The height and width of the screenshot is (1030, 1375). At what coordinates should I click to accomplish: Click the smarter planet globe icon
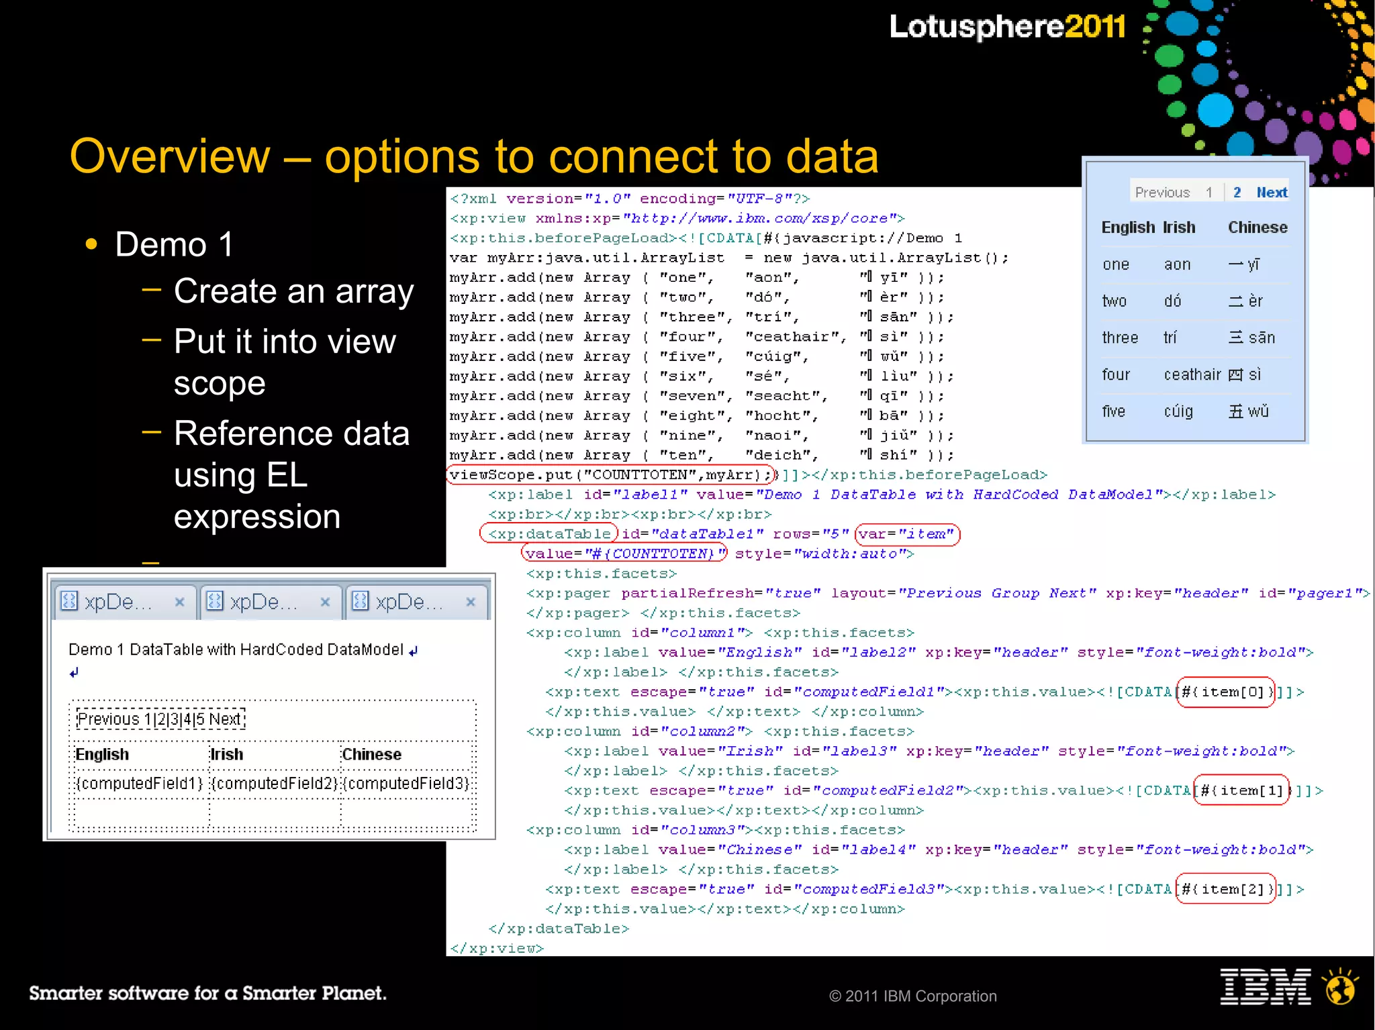1340,986
